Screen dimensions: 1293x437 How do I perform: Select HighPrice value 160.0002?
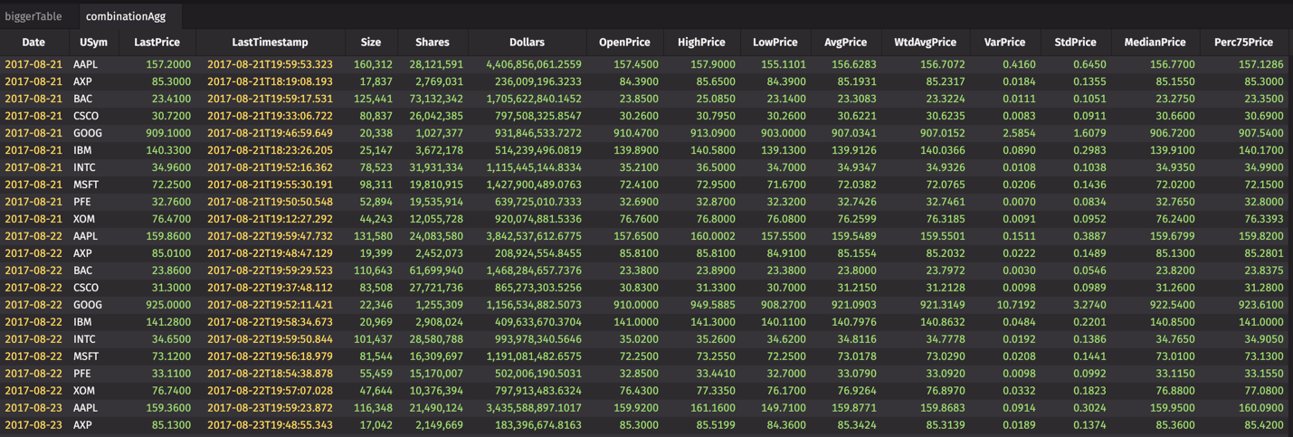(713, 236)
